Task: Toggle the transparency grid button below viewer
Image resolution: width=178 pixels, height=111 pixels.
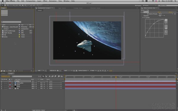Action: pyautogui.click(x=77, y=71)
